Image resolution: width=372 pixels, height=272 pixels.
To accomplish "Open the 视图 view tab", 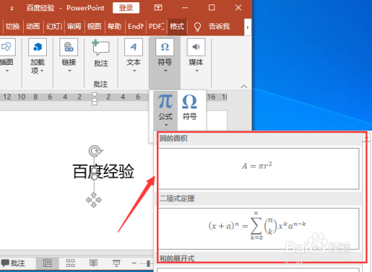I will 94,26.
